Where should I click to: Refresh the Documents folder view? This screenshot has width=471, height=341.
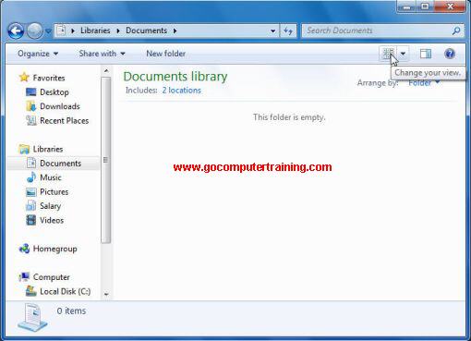click(288, 30)
